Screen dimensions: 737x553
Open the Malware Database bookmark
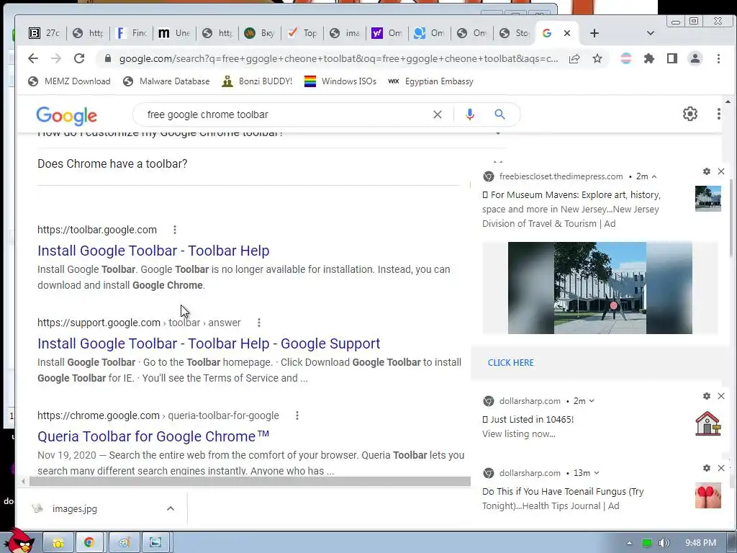pyautogui.click(x=166, y=81)
